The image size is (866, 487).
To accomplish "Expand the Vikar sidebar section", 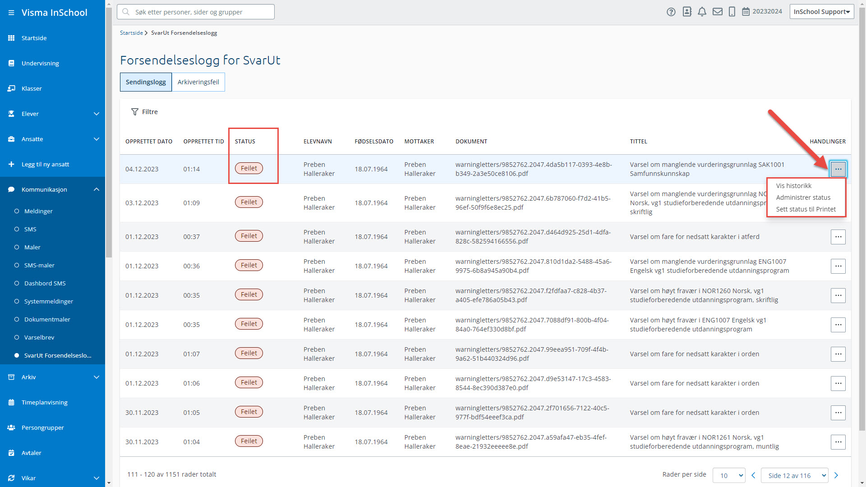I will point(96,478).
